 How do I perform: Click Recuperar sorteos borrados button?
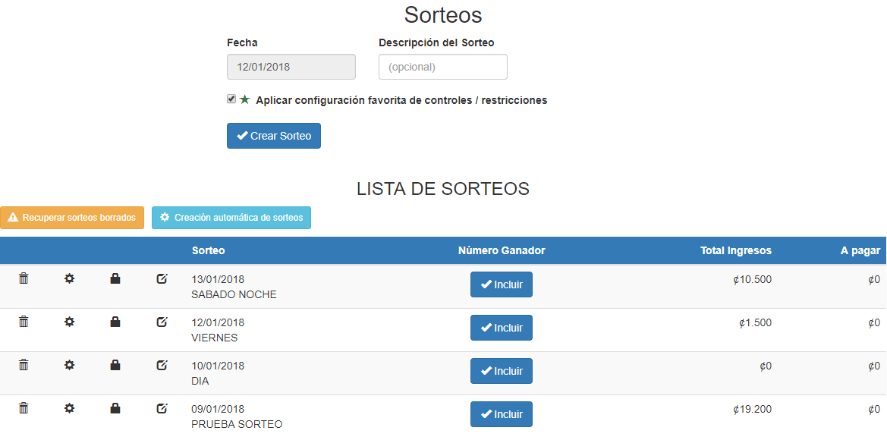point(72,218)
